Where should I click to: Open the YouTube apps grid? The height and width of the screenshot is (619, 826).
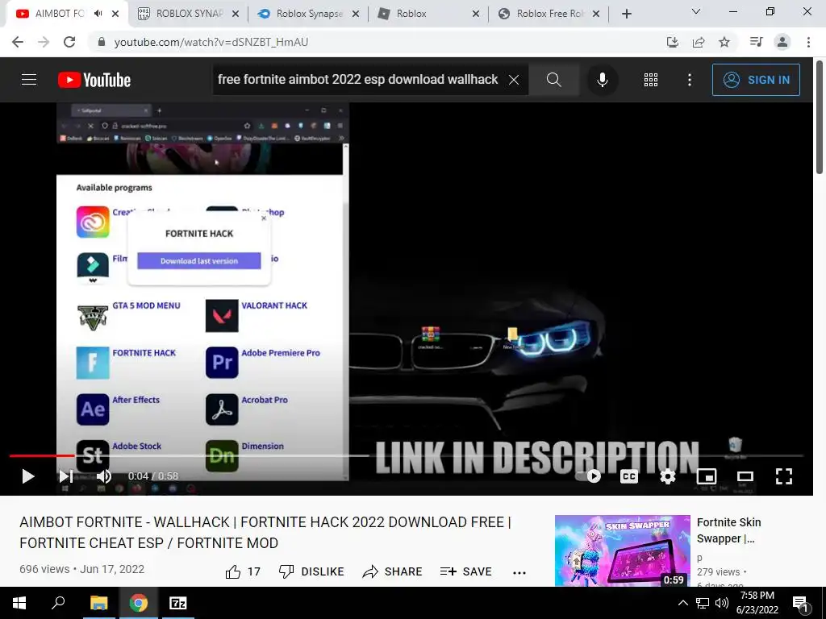tap(651, 80)
